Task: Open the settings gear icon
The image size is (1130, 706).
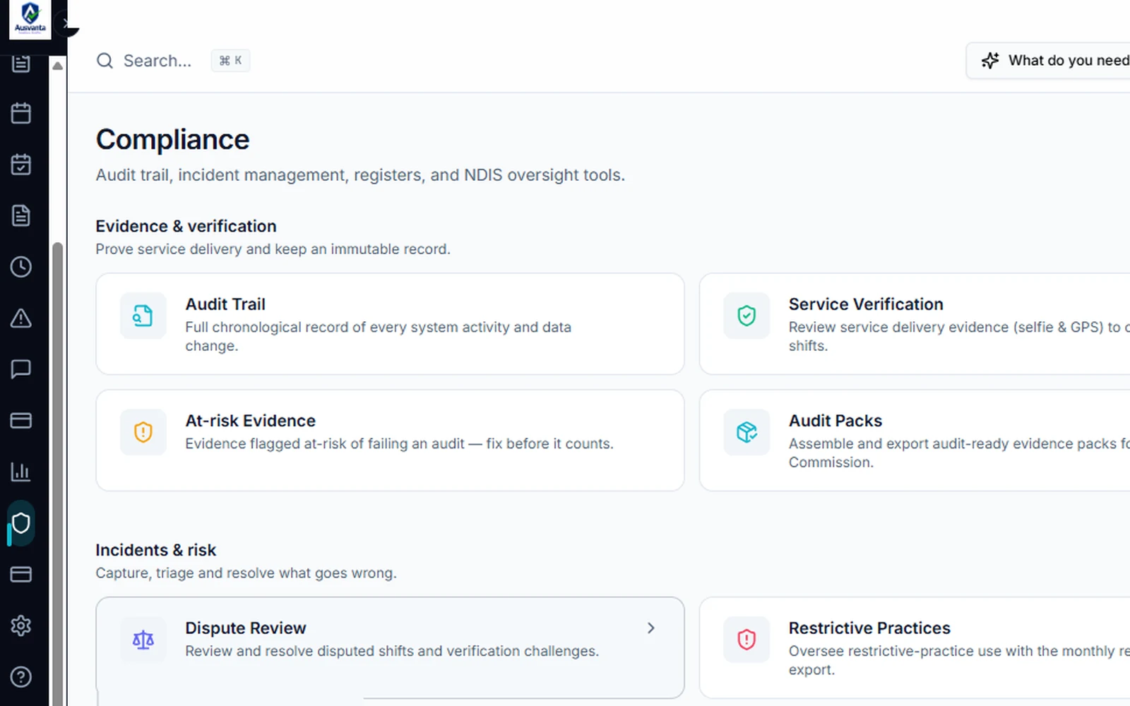Action: pos(21,626)
